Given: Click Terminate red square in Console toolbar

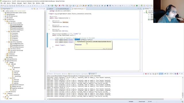Looking at the screenshot, I should click(146, 74).
